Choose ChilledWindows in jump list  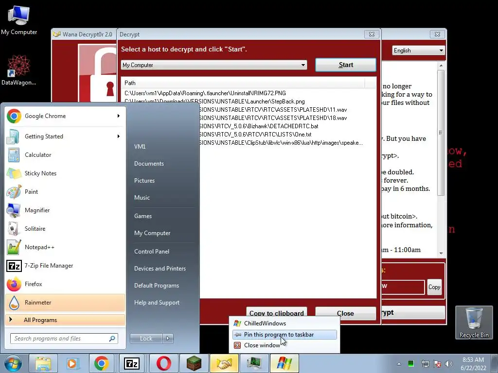pos(285,323)
